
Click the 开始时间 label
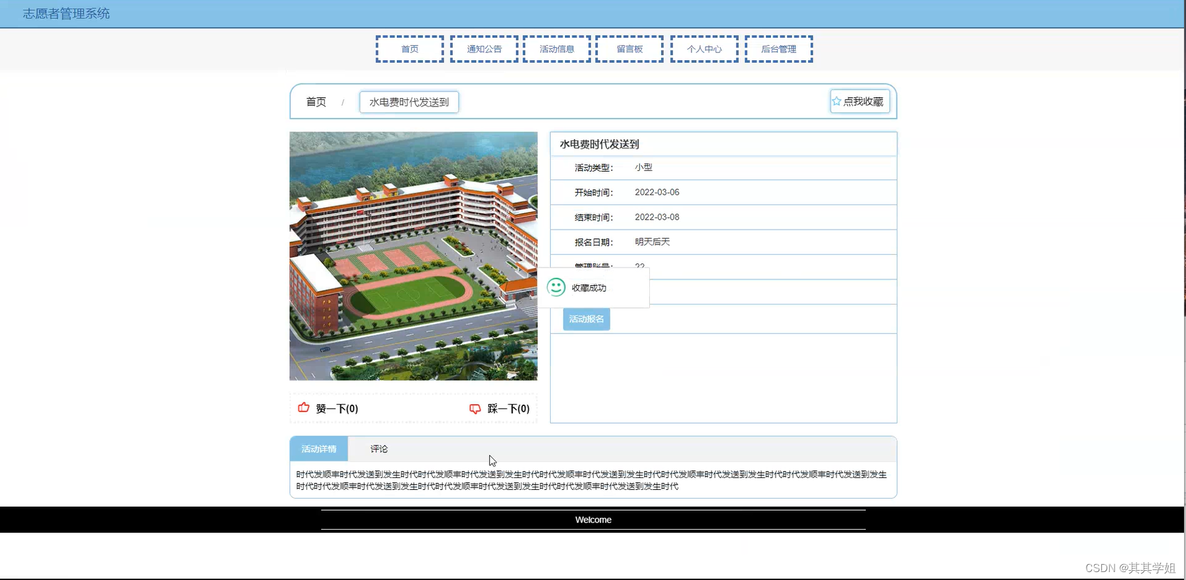pyautogui.click(x=594, y=193)
